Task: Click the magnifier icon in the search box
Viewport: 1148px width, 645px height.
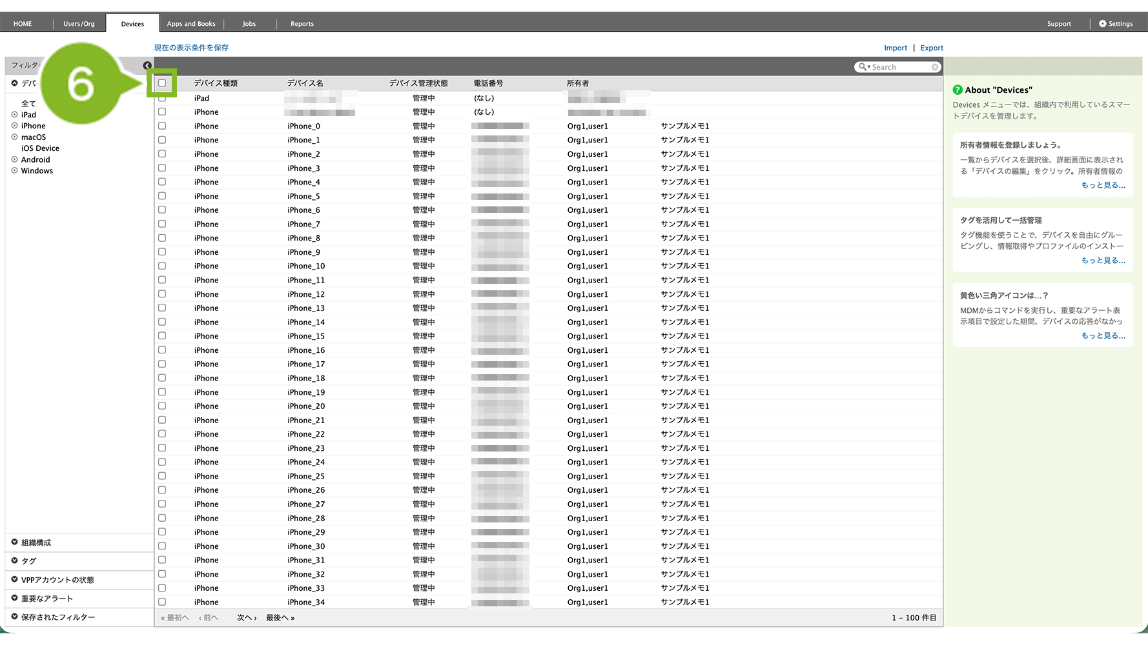Action: pos(863,67)
